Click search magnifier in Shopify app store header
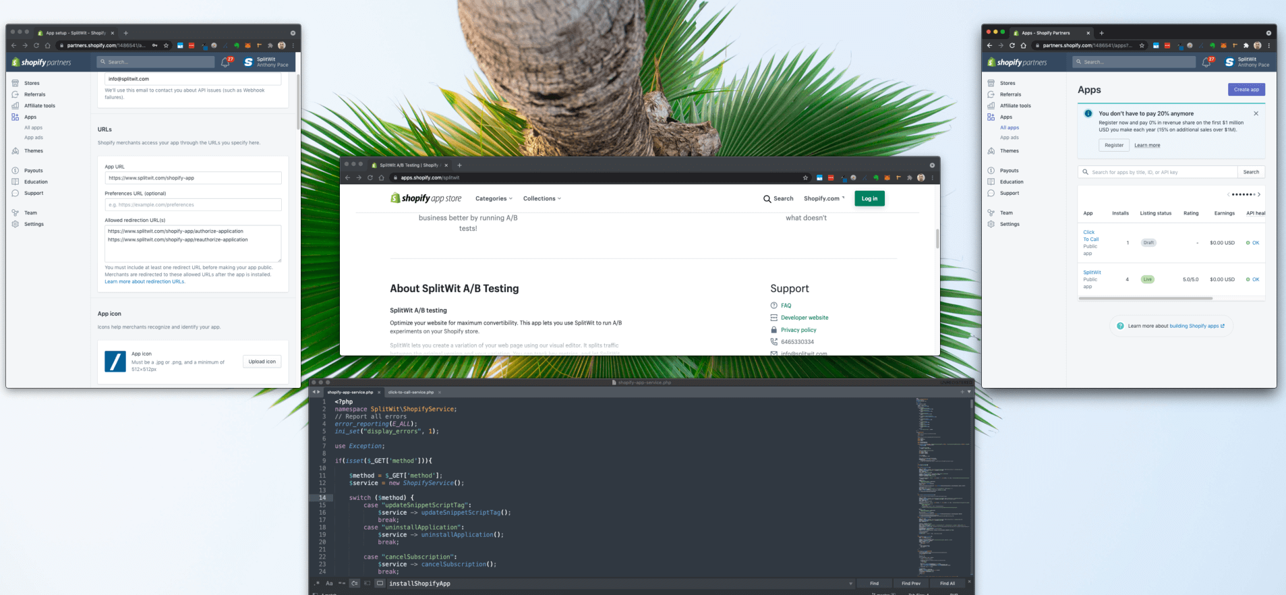 coord(767,199)
